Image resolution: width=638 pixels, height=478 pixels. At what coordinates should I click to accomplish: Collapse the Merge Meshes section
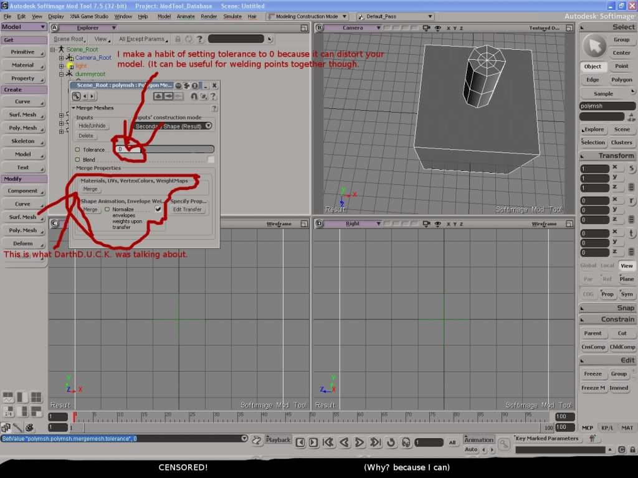[x=74, y=108]
